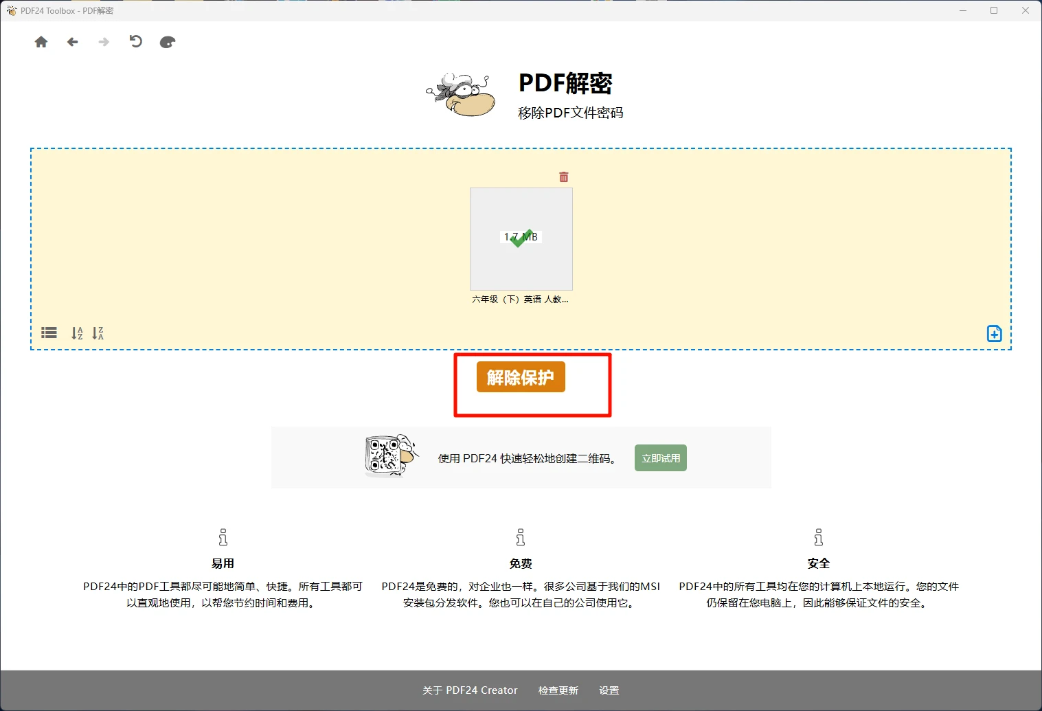The height and width of the screenshot is (711, 1042).
Task: Go to the PDF24 Toolbox home screen
Action: [x=41, y=42]
